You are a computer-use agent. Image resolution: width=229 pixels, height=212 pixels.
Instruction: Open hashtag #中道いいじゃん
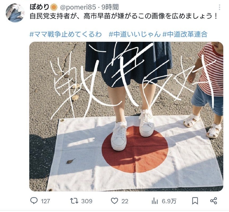[x=135, y=35]
